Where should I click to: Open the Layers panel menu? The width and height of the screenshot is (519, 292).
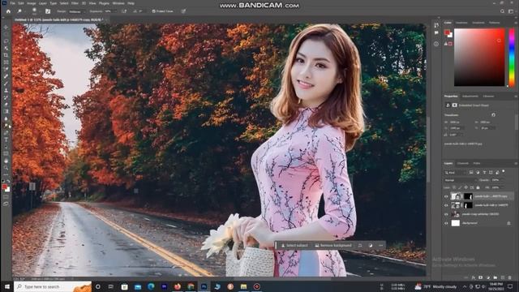[x=516, y=164]
